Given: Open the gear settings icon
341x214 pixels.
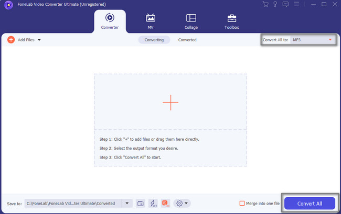Looking at the screenshot, I should 179,204.
